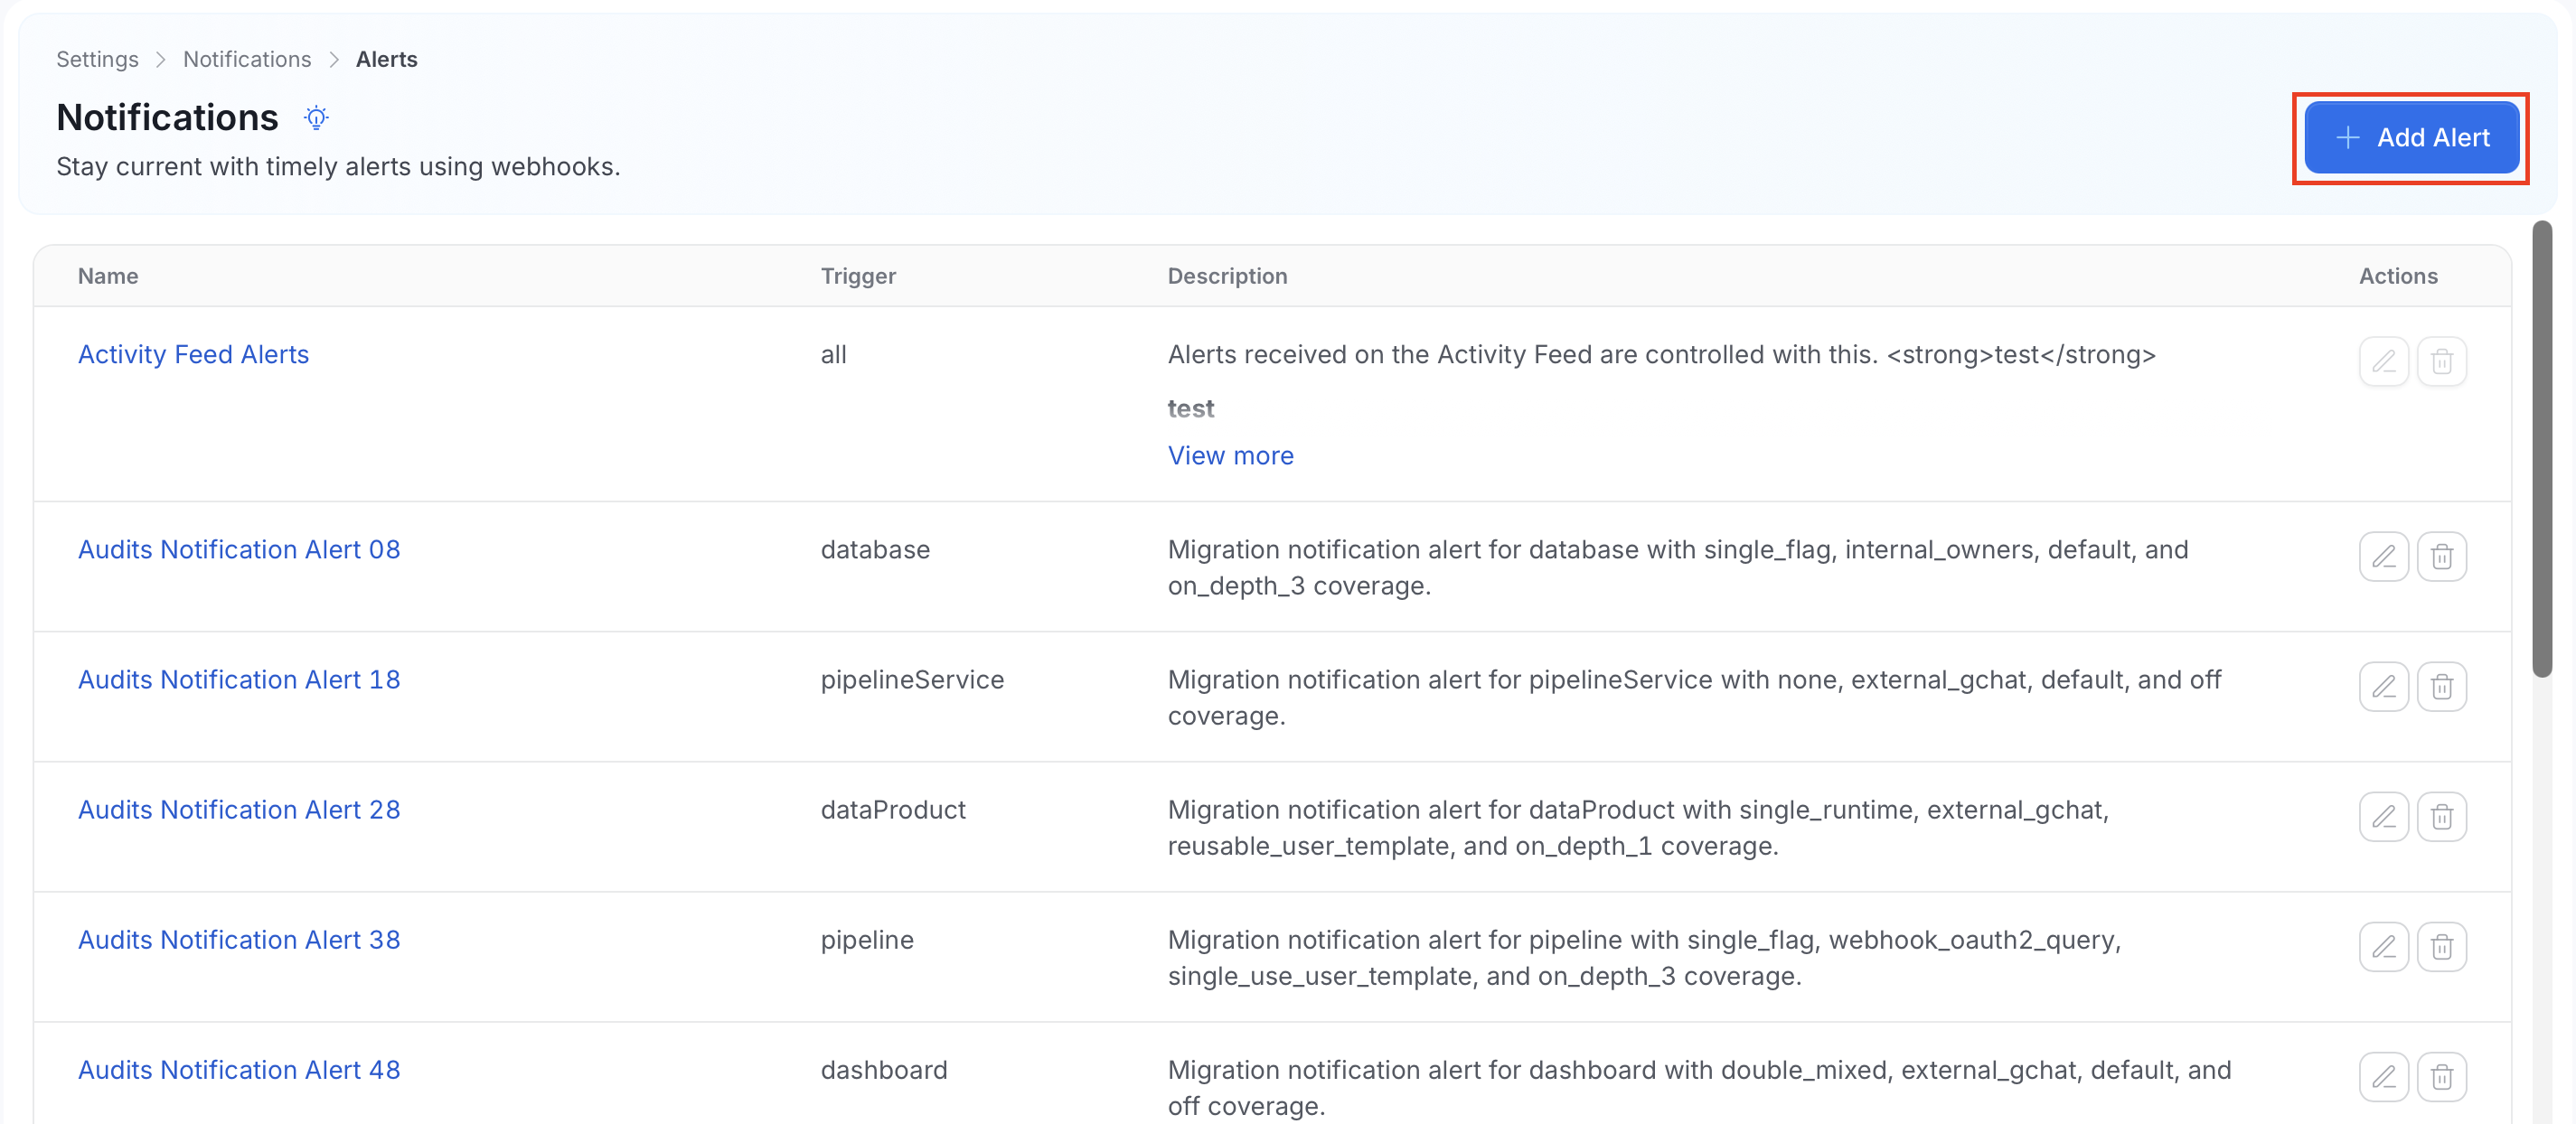Select the 'pipeline' trigger cell of Alert 38
Viewport: 2576px width, 1124px height.
tap(867, 940)
